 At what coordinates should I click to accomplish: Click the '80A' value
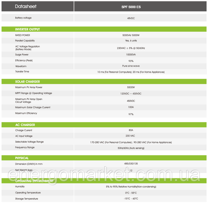131,130
